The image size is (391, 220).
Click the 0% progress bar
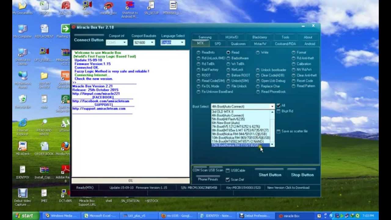130,181
